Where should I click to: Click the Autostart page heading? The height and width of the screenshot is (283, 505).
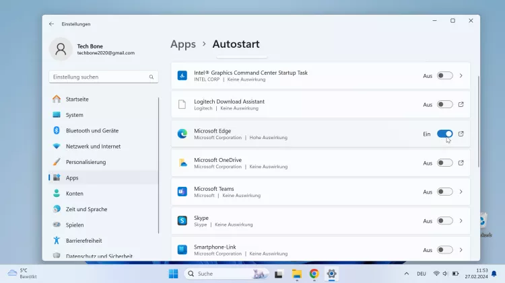[236, 44]
